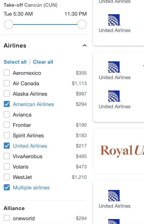Click the latest take-off 11:30 PM handle

82,25
